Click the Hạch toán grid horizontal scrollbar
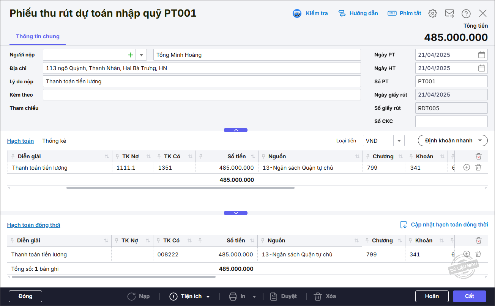 pos(180,188)
